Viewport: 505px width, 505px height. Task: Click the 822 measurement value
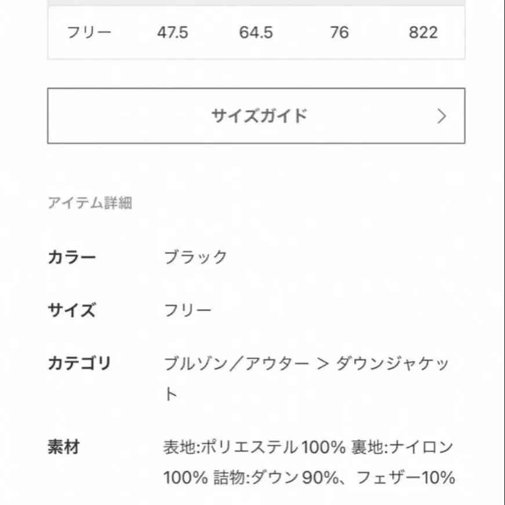[x=423, y=33]
